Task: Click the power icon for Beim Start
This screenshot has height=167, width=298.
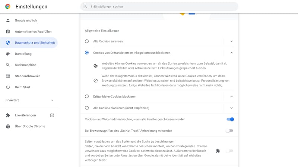Action: [8, 87]
